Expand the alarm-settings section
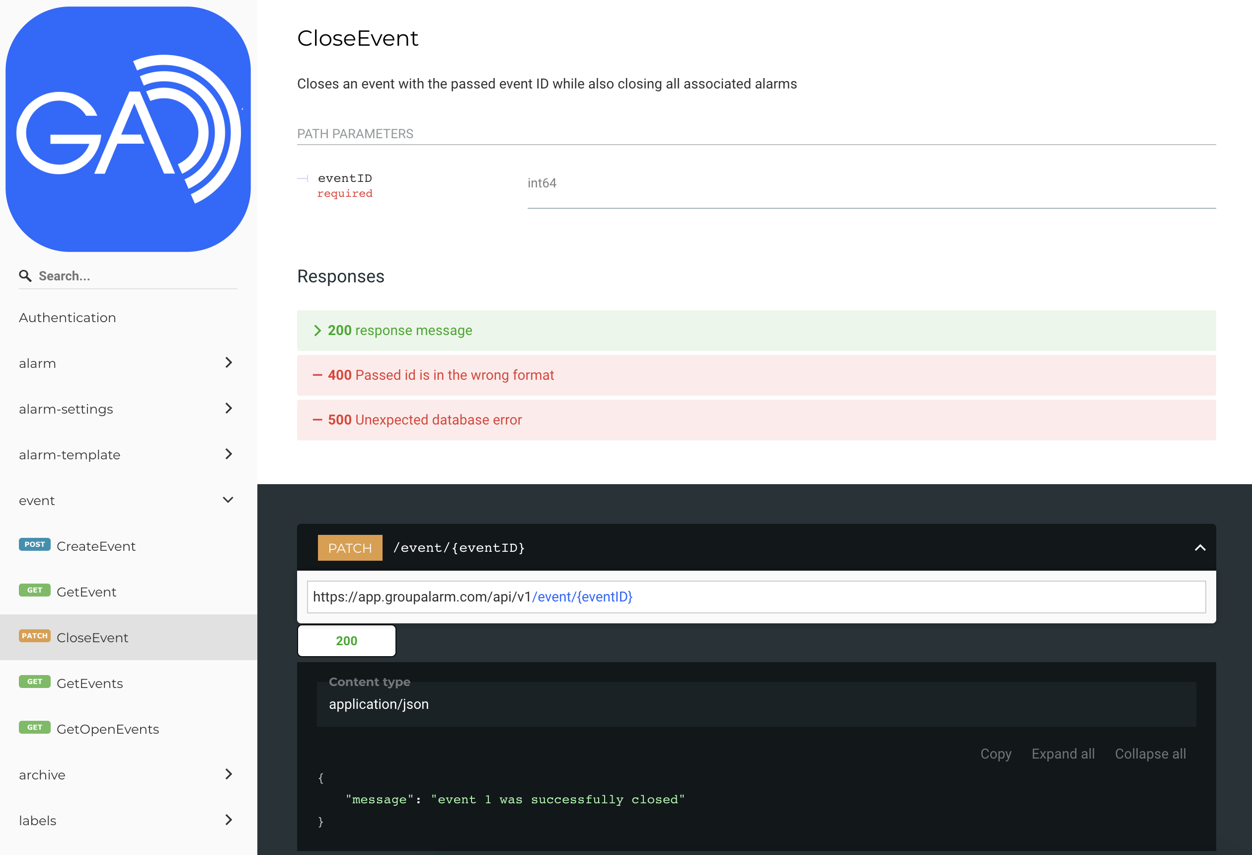This screenshot has width=1252, height=855. [x=229, y=409]
